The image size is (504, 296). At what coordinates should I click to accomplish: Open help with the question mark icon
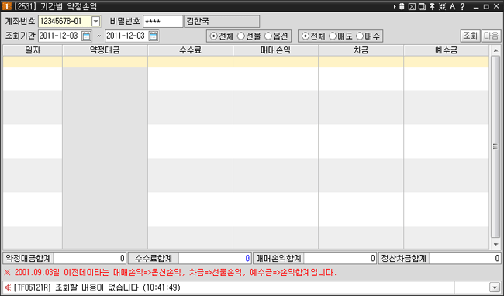(x=463, y=6)
